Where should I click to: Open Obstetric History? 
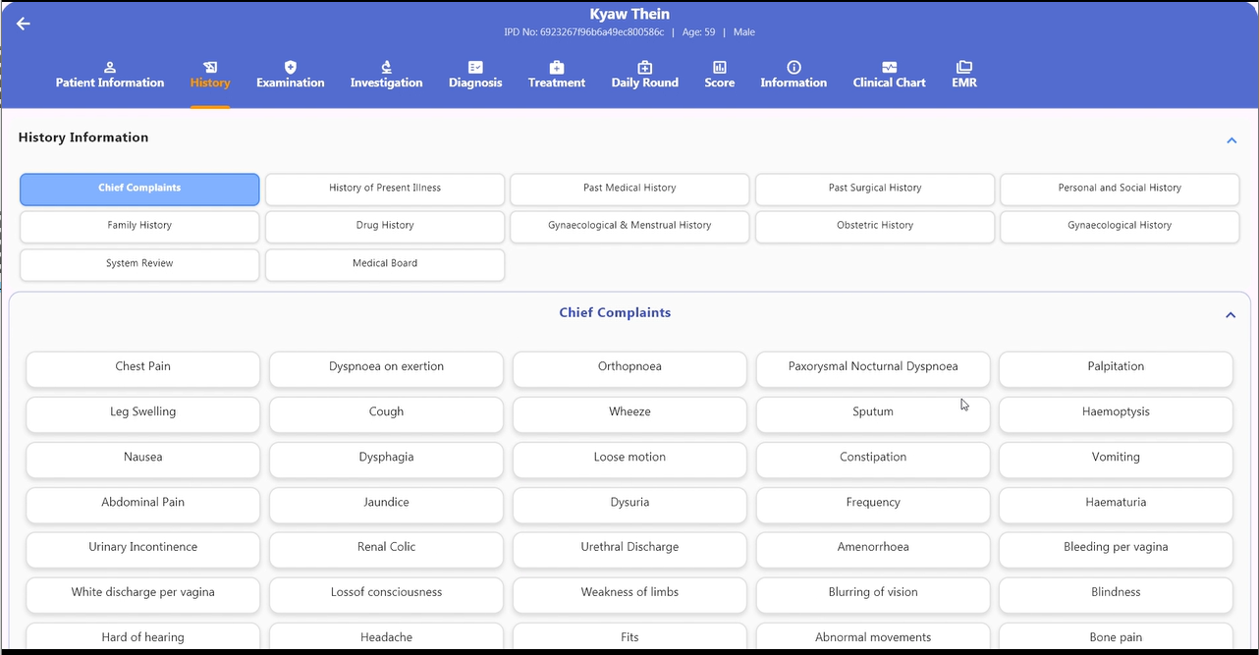click(875, 226)
